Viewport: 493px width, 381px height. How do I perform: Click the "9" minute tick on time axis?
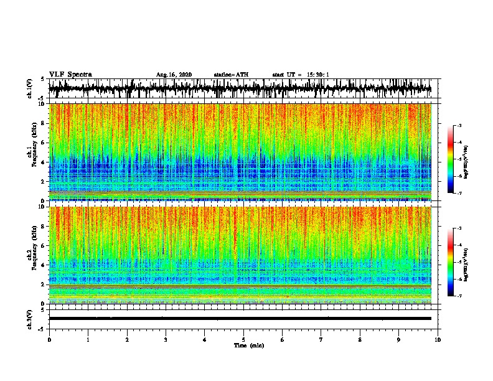click(x=398, y=340)
